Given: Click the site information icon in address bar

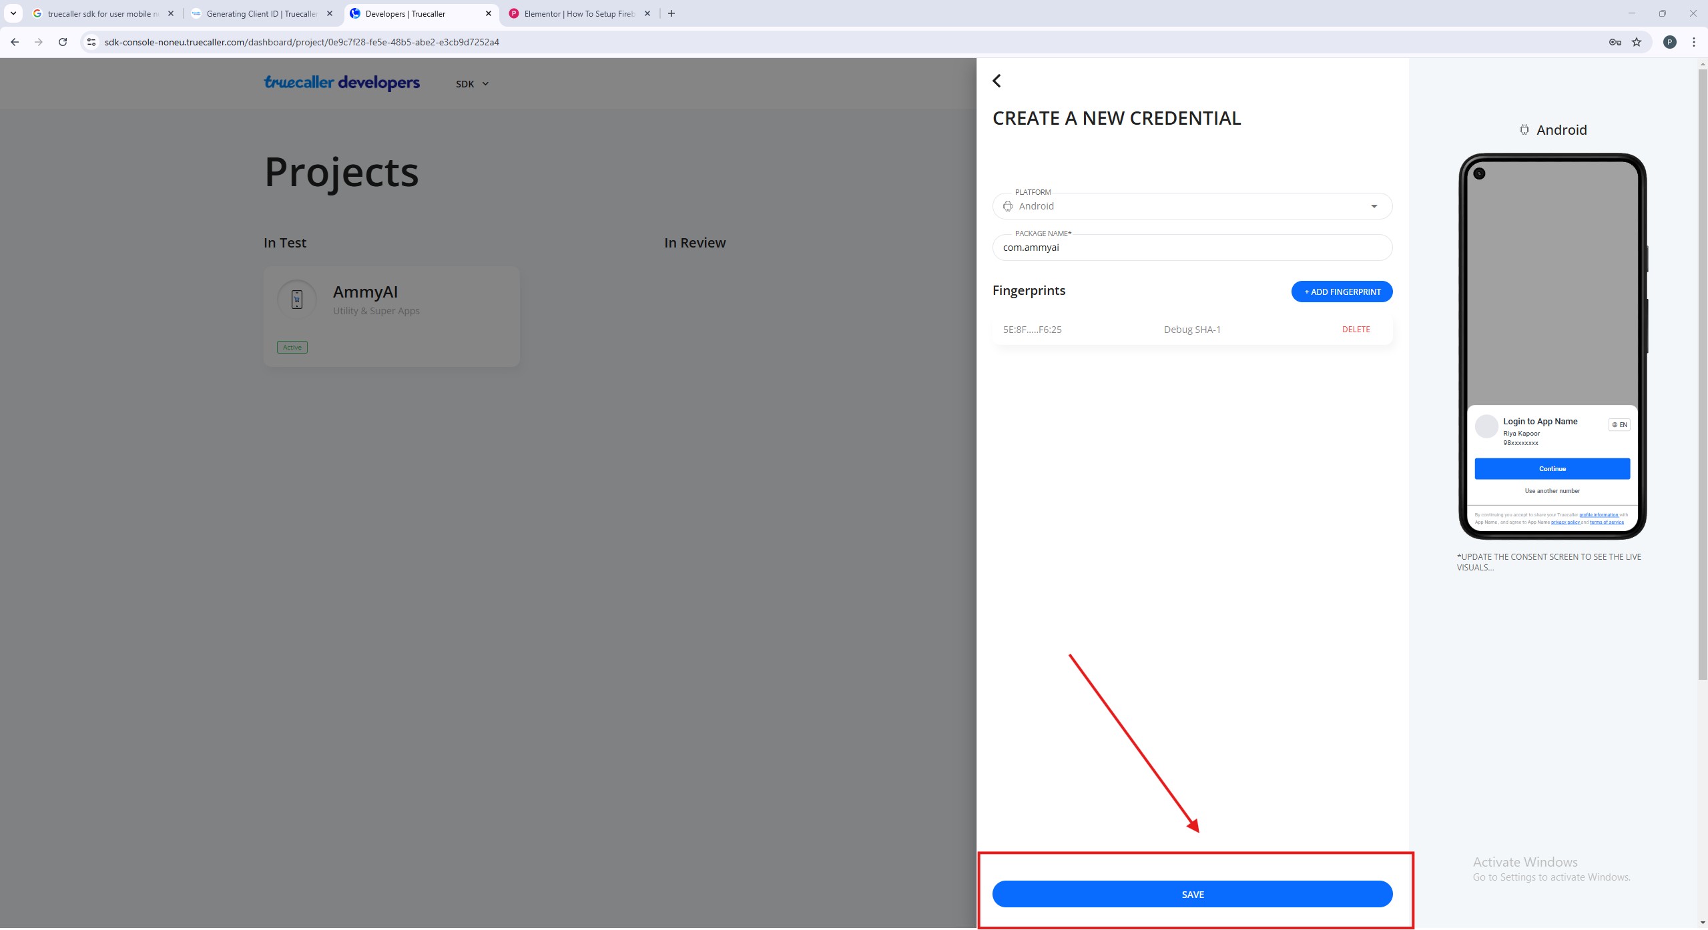Looking at the screenshot, I should [x=91, y=42].
